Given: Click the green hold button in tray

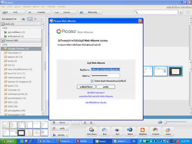Looking at the screenshot, I should coord(60,123).
